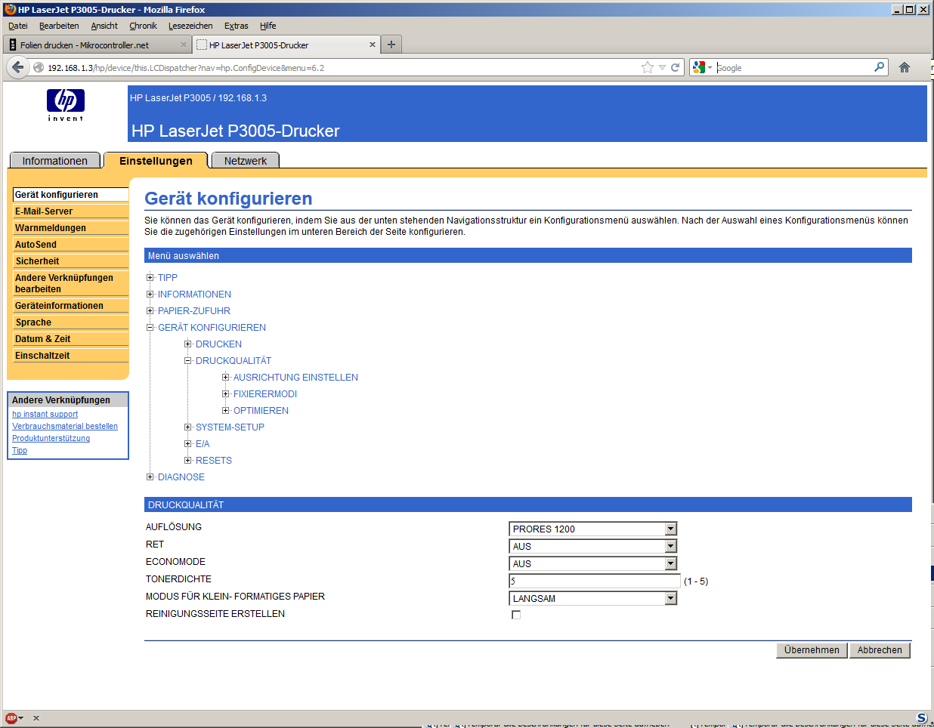The width and height of the screenshot is (934, 728).
Task: Expand the E/A node
Action: (x=187, y=443)
